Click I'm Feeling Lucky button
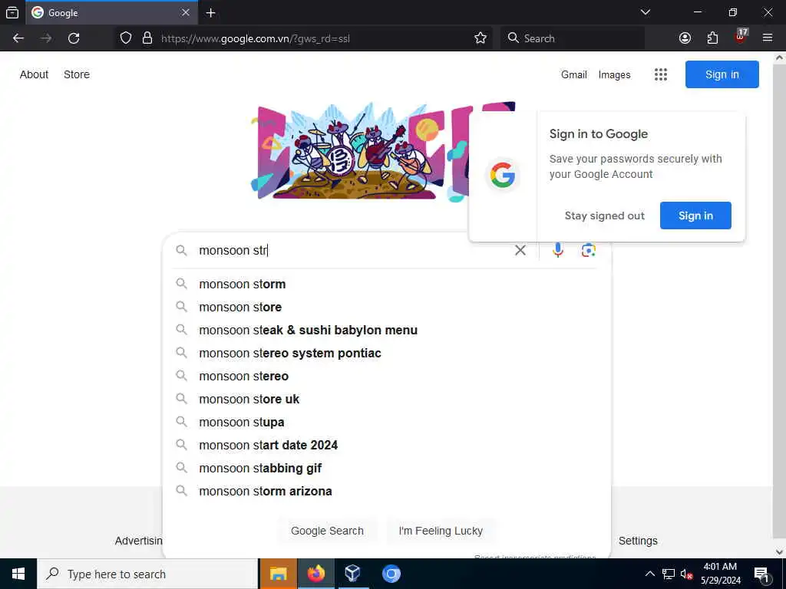Image resolution: width=786 pixels, height=589 pixels. (441, 531)
